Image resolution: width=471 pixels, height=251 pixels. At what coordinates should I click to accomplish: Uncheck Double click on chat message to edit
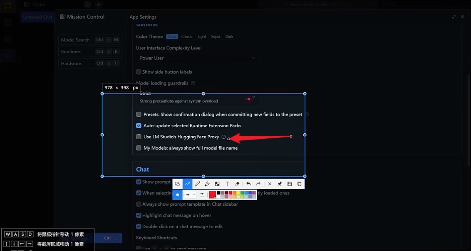pyautogui.click(x=139, y=226)
